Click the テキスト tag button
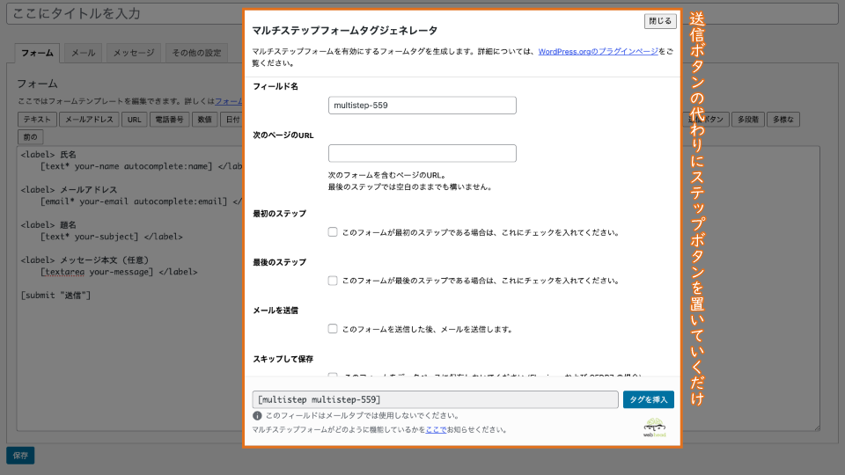Image resolution: width=845 pixels, height=475 pixels. (x=37, y=120)
